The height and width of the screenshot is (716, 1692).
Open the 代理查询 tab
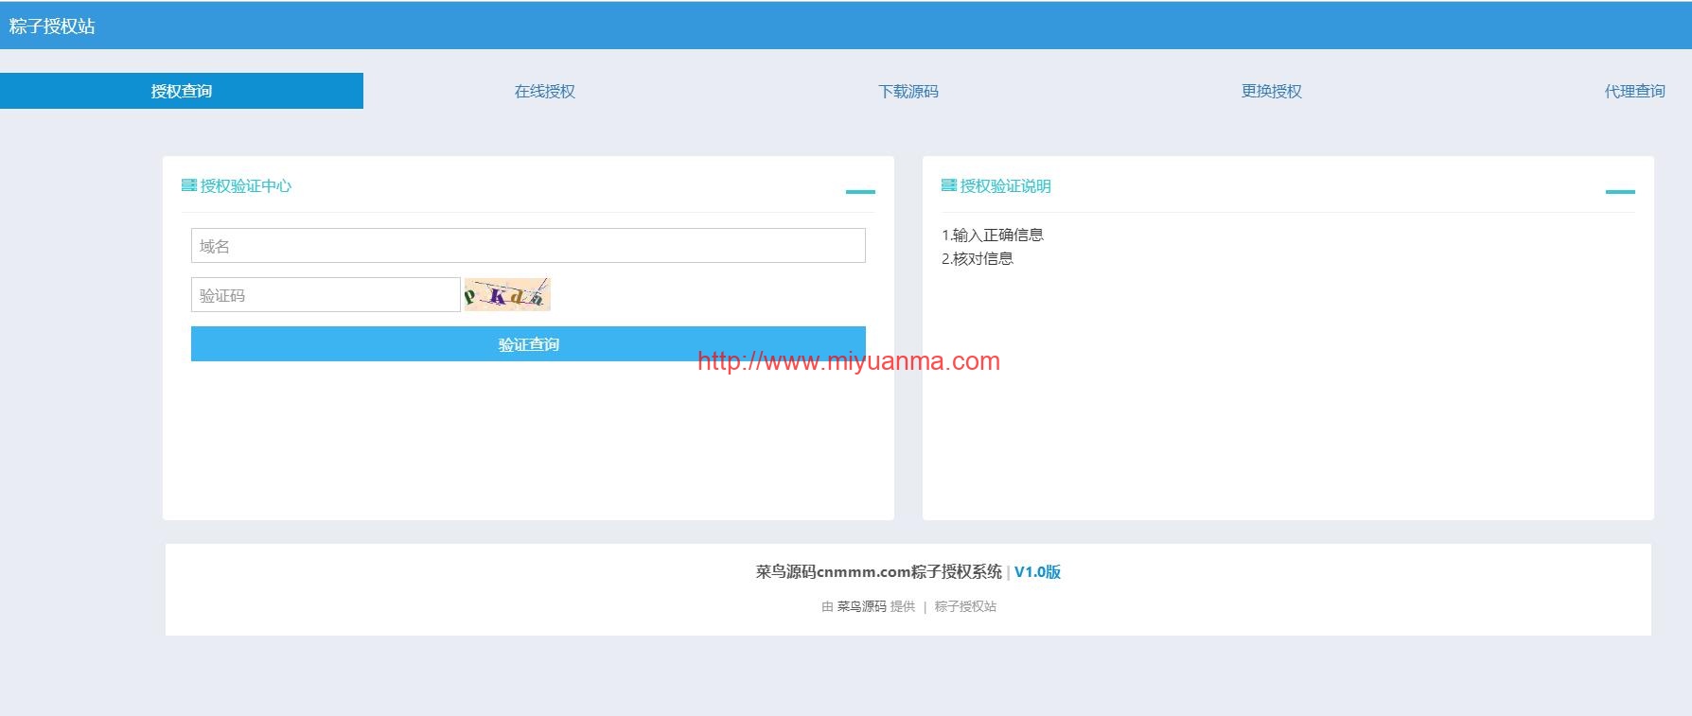pos(1634,91)
